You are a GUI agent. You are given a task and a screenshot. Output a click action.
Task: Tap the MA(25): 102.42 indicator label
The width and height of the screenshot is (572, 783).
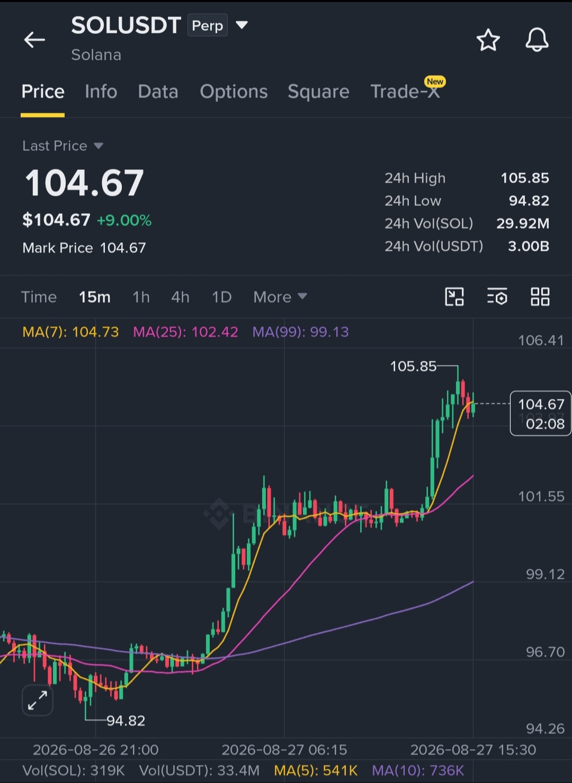[185, 332]
